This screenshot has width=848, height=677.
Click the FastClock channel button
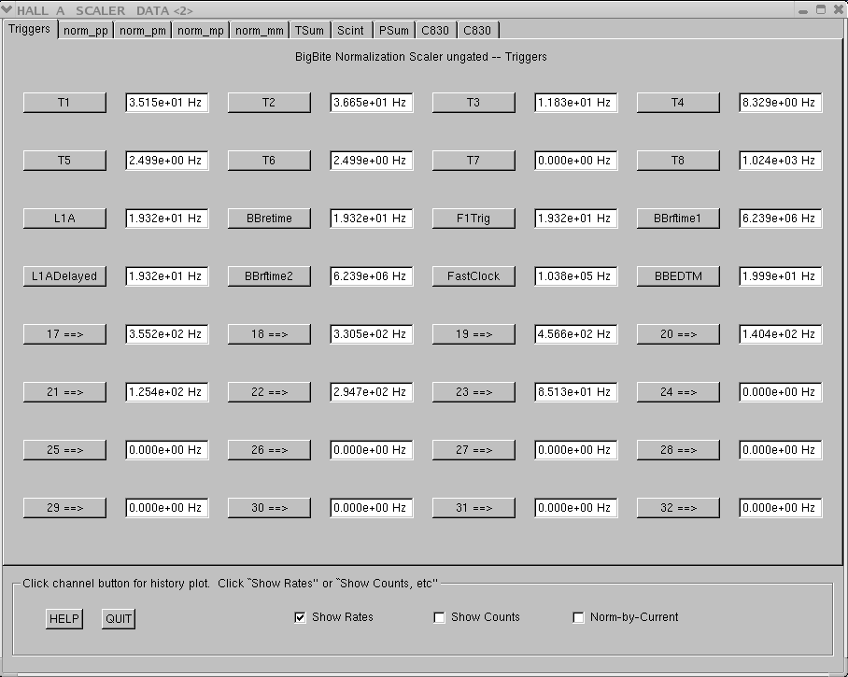473,276
